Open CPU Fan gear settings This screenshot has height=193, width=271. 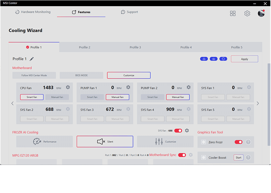pos(68,87)
